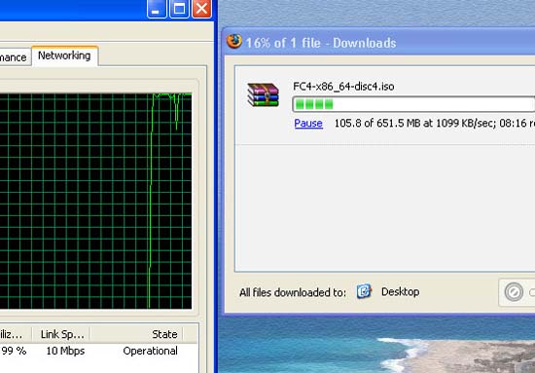Sort adapters by State column header
535x373 pixels.
137,334
